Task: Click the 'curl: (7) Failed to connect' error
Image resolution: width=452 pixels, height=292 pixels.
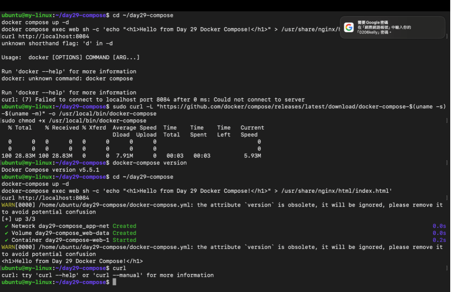Action: point(153,100)
